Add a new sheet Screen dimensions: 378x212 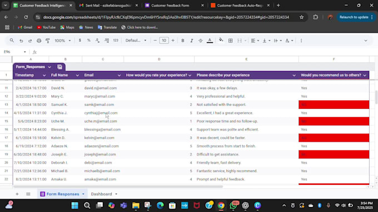tap(17, 194)
